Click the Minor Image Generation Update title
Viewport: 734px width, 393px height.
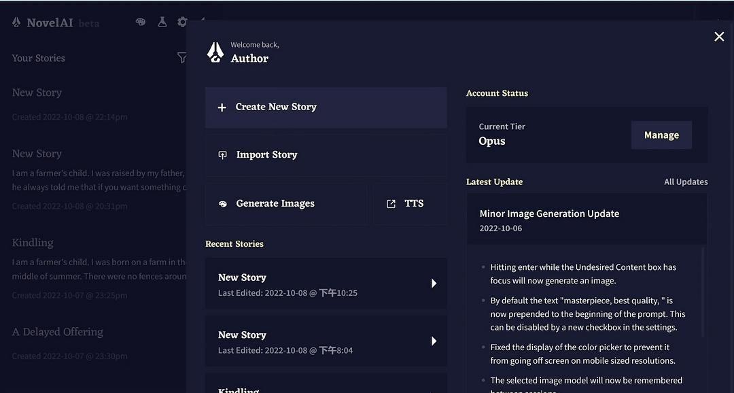tap(549, 213)
